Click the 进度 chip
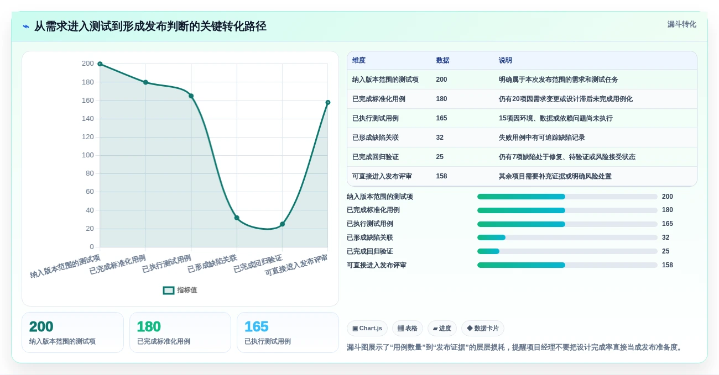719x375 pixels. pos(442,328)
